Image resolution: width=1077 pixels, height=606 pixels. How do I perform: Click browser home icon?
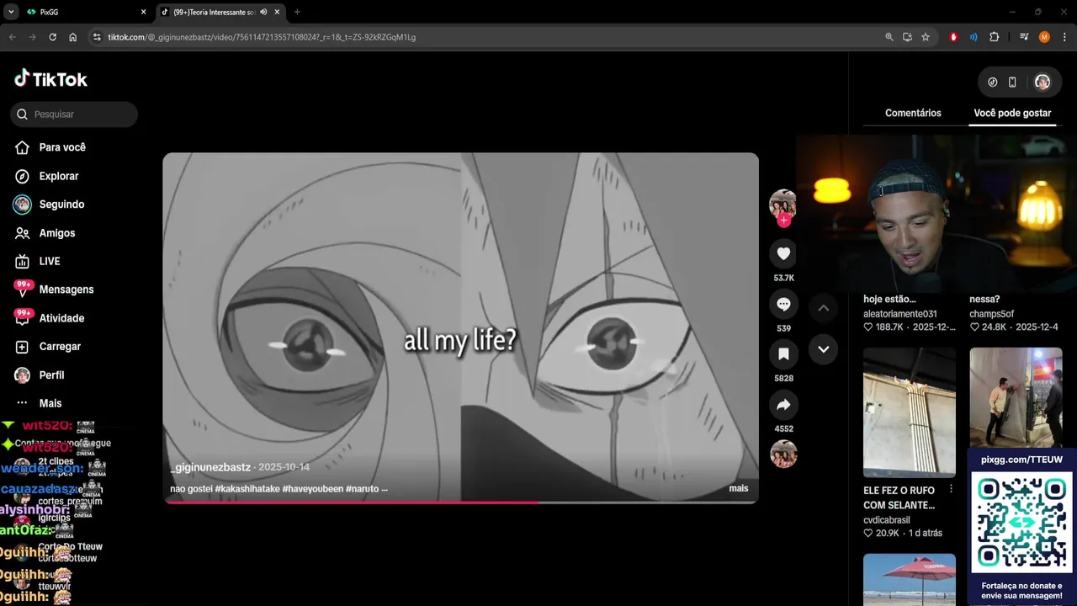coord(73,37)
